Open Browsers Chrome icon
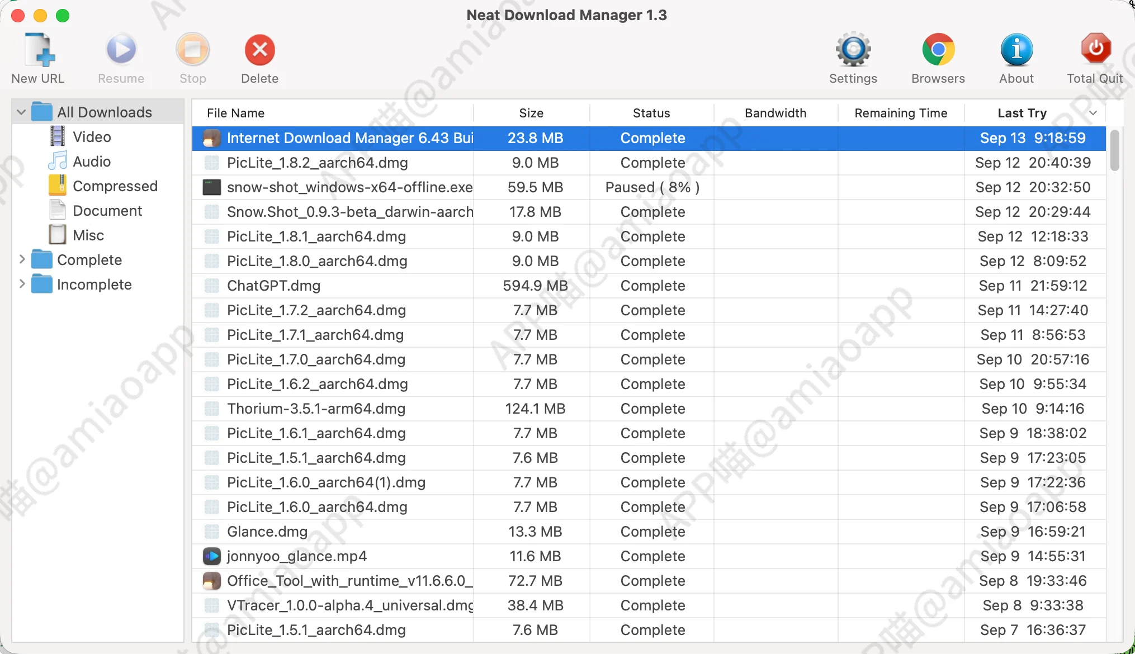Image resolution: width=1135 pixels, height=654 pixels. 938,50
